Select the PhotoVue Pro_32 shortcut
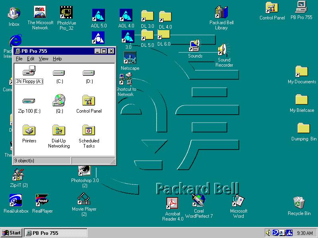The width and height of the screenshot is (318, 238). (x=66, y=12)
